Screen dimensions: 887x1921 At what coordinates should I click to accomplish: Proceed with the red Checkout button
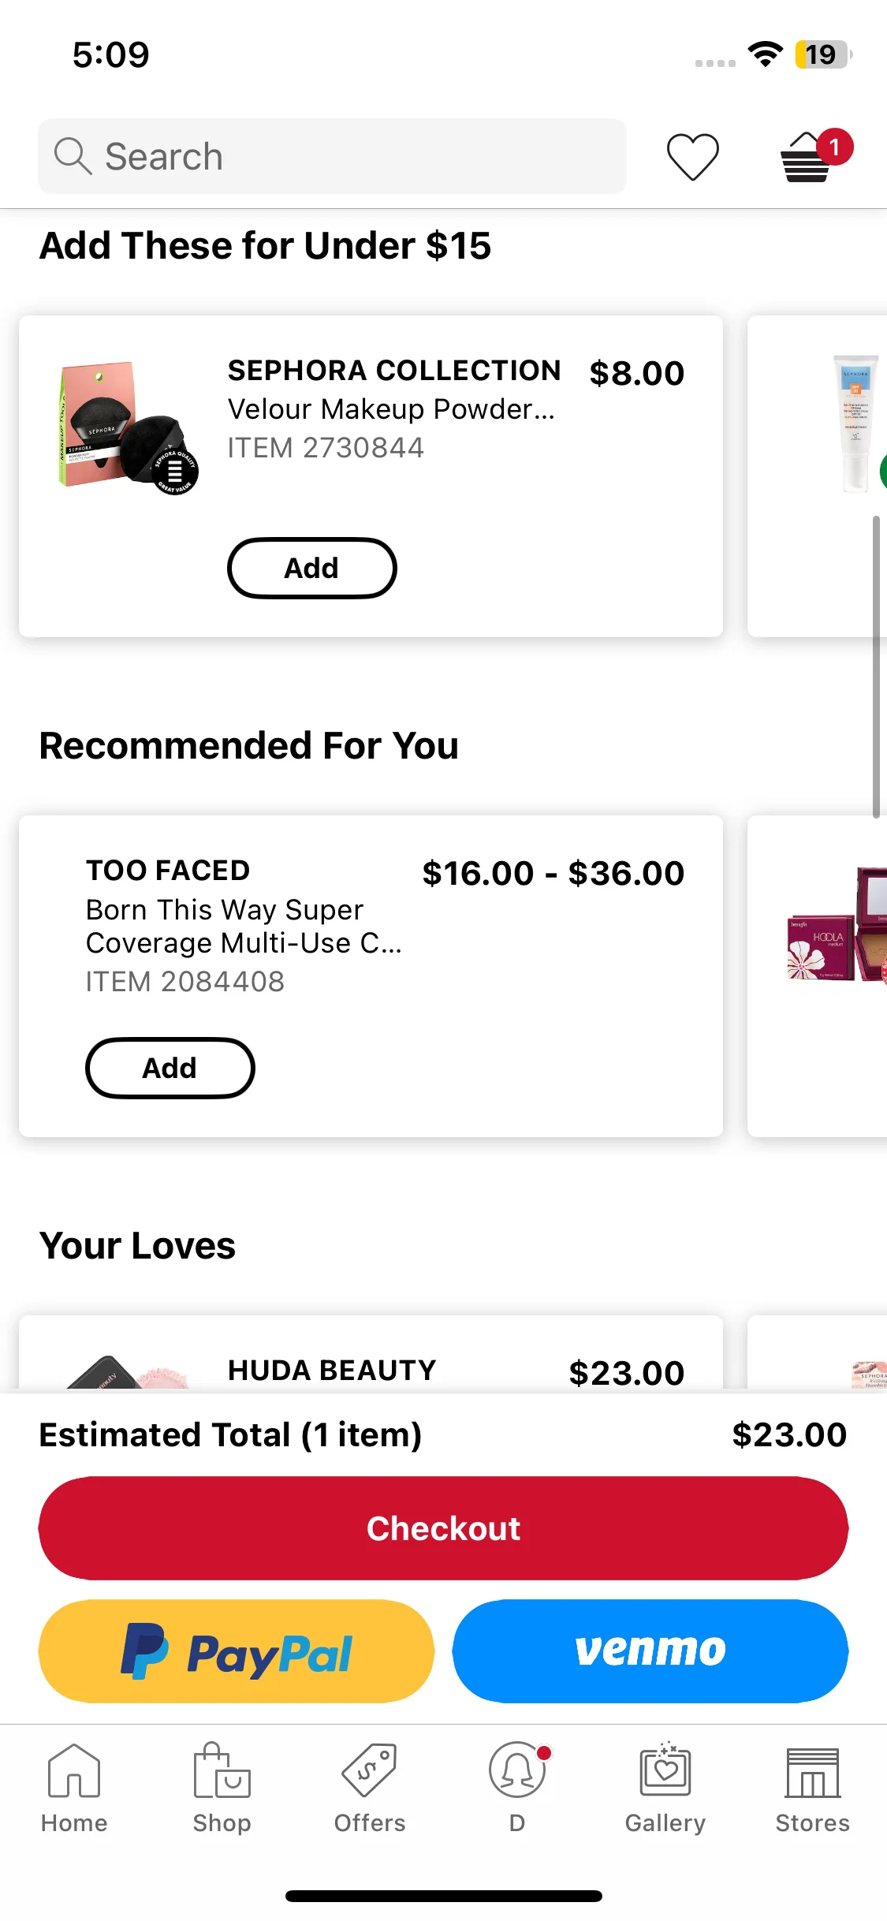pos(443,1528)
